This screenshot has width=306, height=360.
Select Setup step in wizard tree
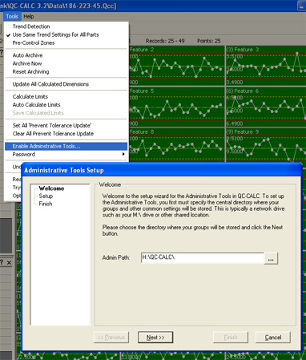46,196
